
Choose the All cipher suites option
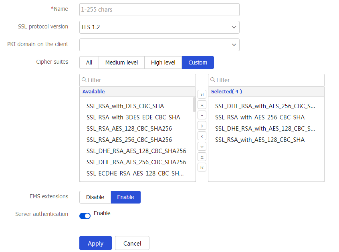coord(89,62)
